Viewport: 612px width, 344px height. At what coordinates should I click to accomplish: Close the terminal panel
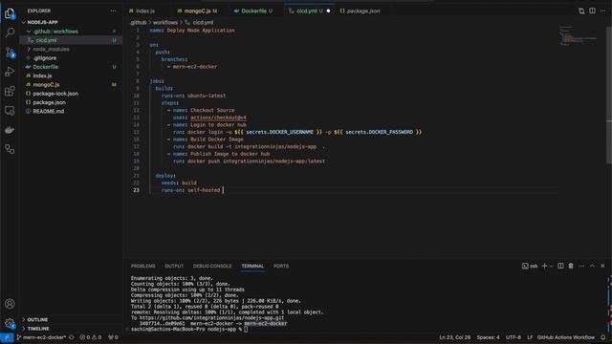coord(602,266)
